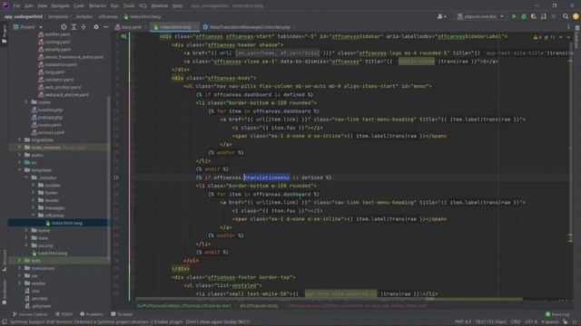Click the tool window quick access icon in status bar
The image size is (581, 326).
click(x=4, y=322)
